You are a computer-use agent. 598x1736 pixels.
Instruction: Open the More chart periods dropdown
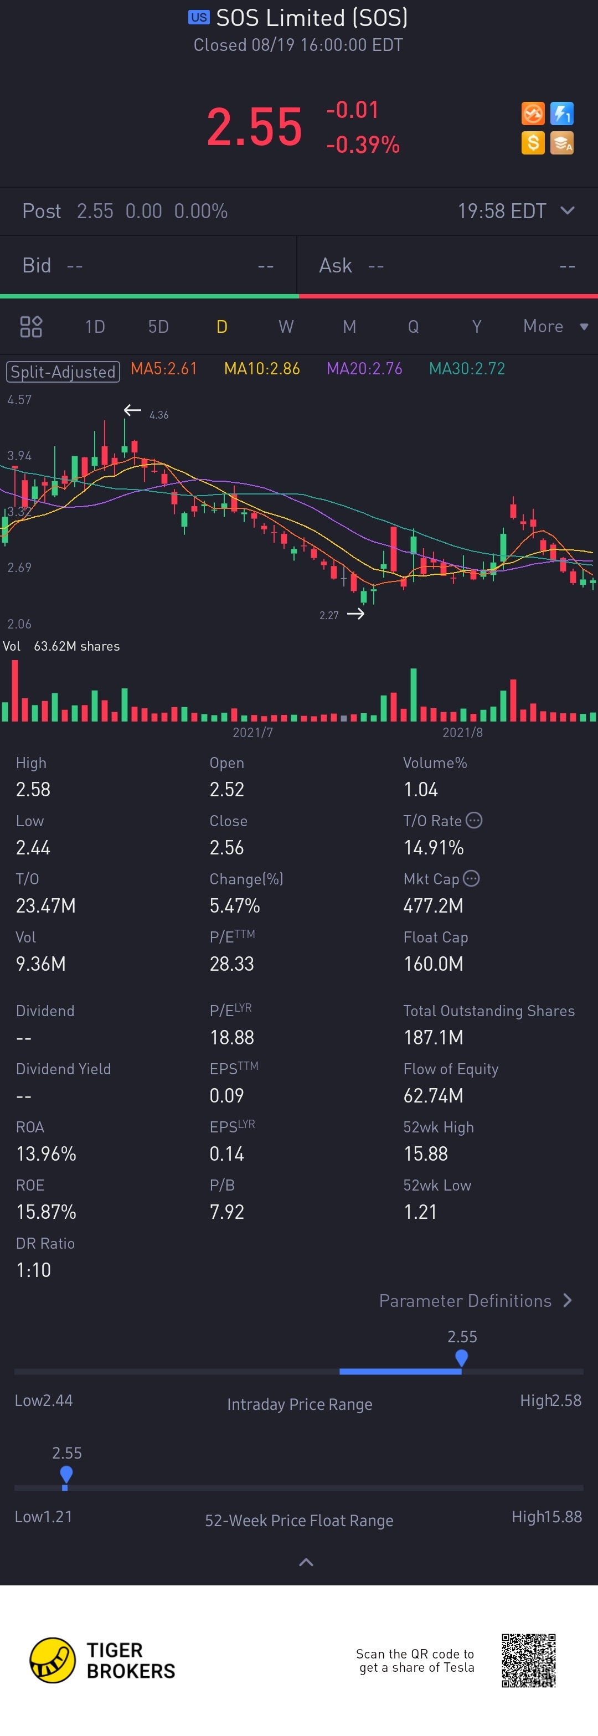[556, 326]
